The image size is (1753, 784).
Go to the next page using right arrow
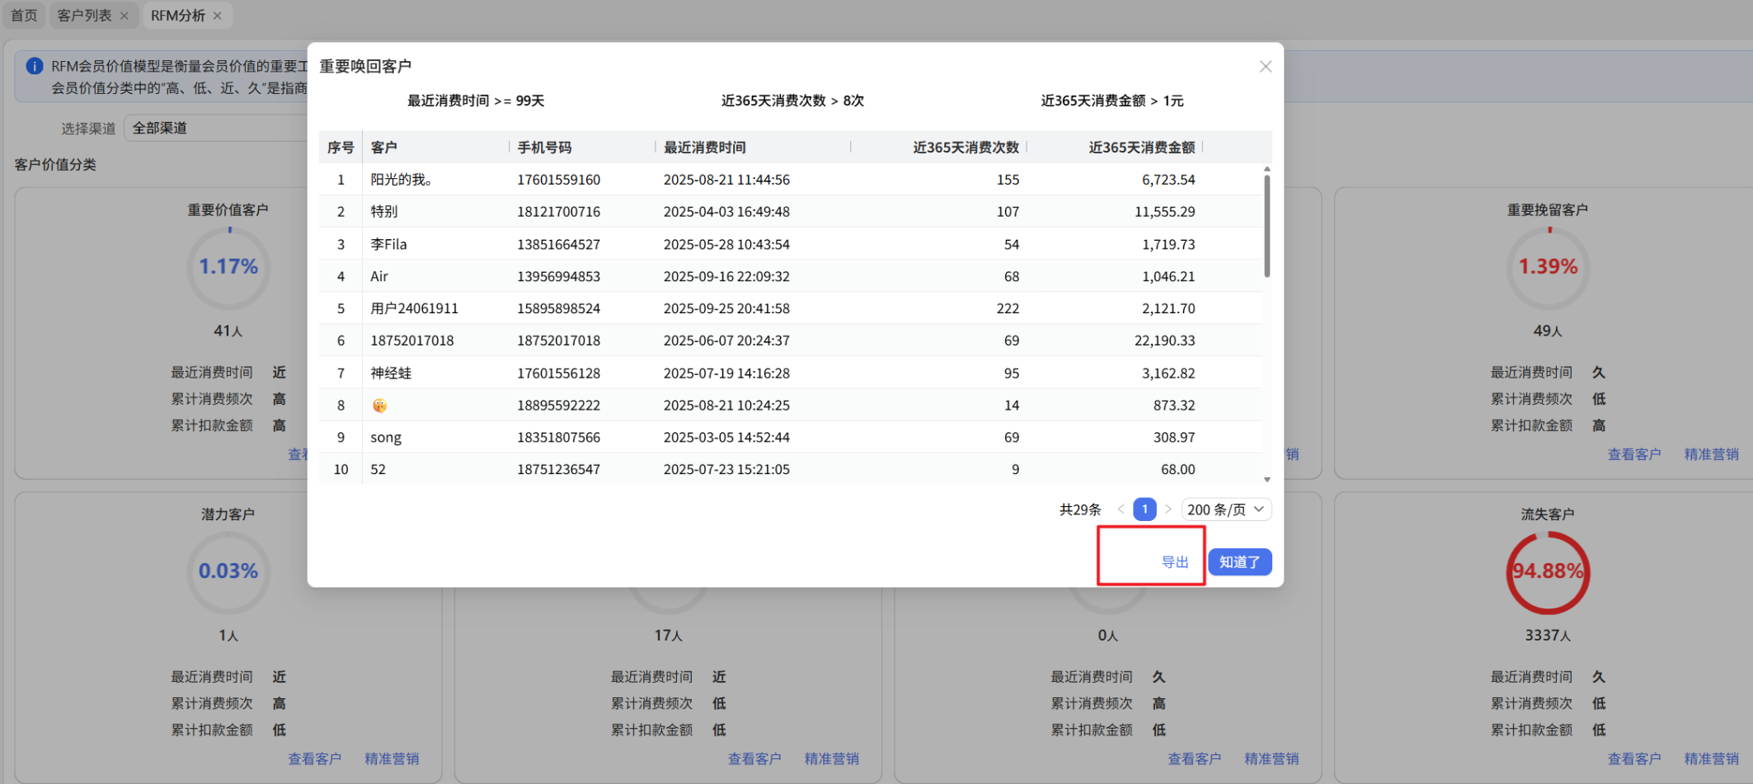point(1168,509)
